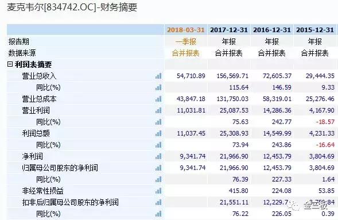Select value 243.86 in 利润总额 同比

[282, 145]
